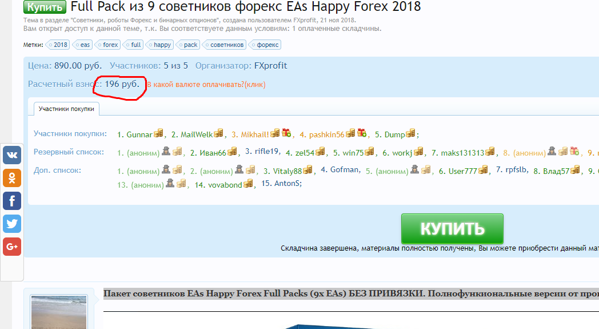
Task: Click the green Купить badge in the title
Action: point(45,7)
